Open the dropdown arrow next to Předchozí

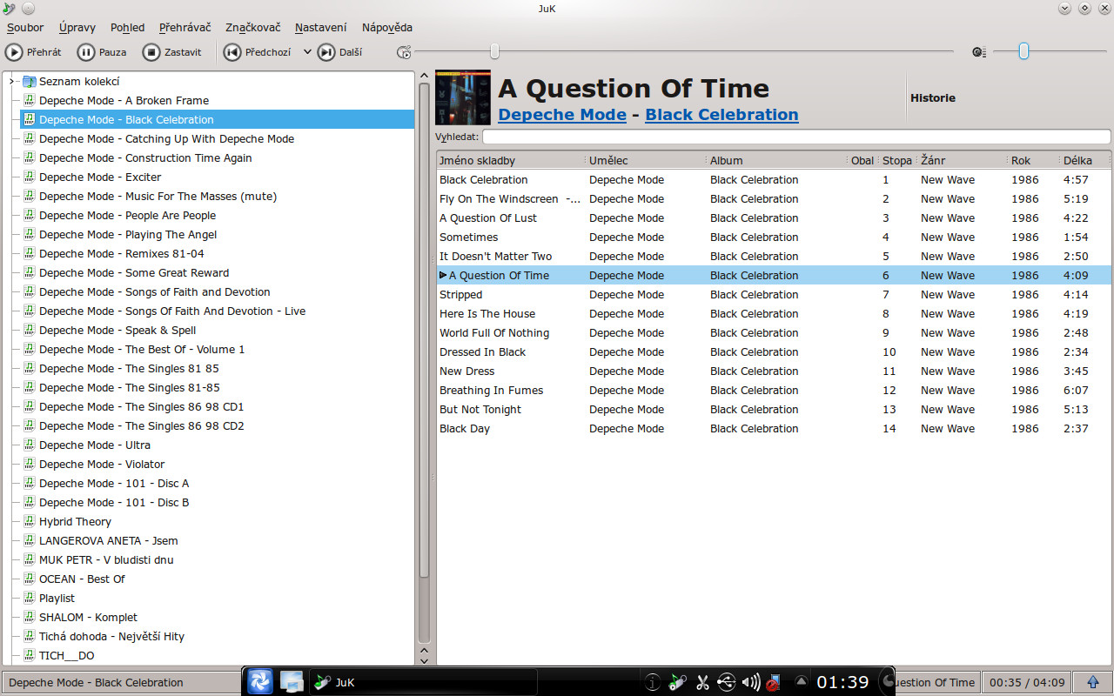point(307,52)
